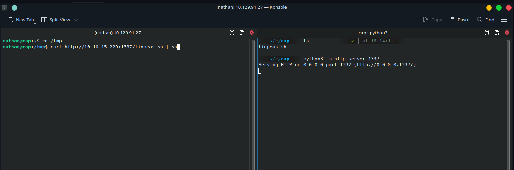Detach the cap : python3 pane

tap(497, 33)
